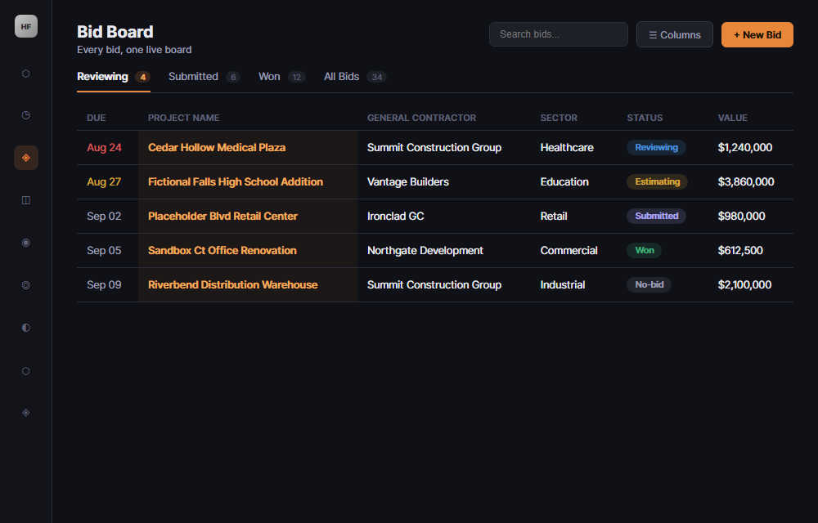Click the Bid Board page title
Image resolution: width=818 pixels, height=523 pixels.
click(x=115, y=32)
